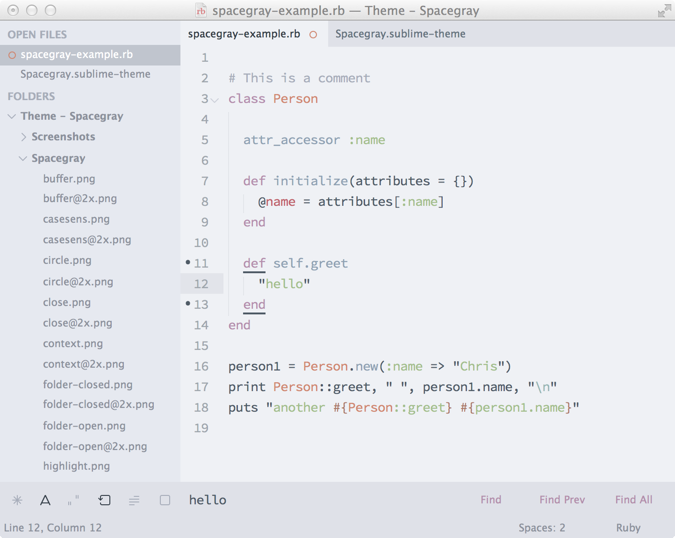Open context.png in the sidebar
The image size is (675, 538).
(73, 343)
